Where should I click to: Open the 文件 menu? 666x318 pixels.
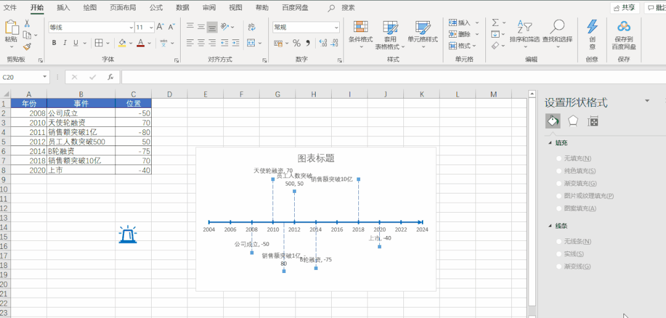(10, 7)
